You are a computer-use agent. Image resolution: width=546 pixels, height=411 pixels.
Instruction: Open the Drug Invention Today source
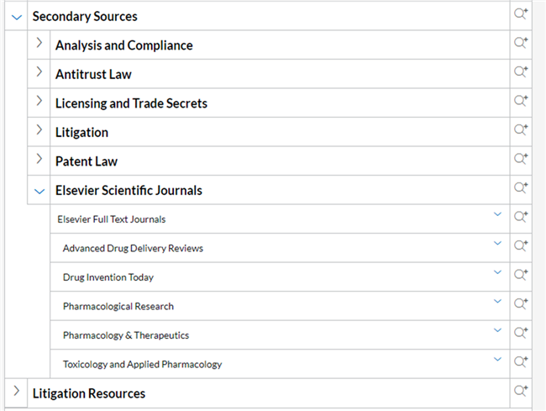click(x=108, y=277)
